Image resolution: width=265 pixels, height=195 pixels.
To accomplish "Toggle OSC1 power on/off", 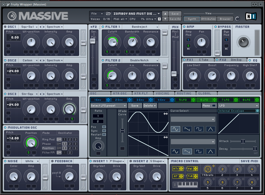I will (5, 27).
